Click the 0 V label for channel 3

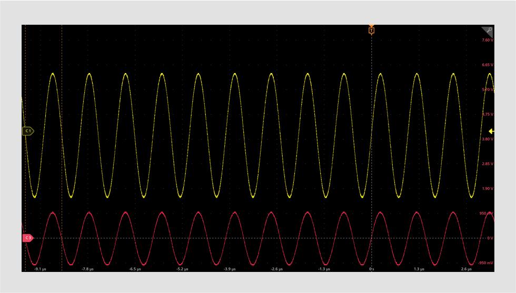[489, 238]
